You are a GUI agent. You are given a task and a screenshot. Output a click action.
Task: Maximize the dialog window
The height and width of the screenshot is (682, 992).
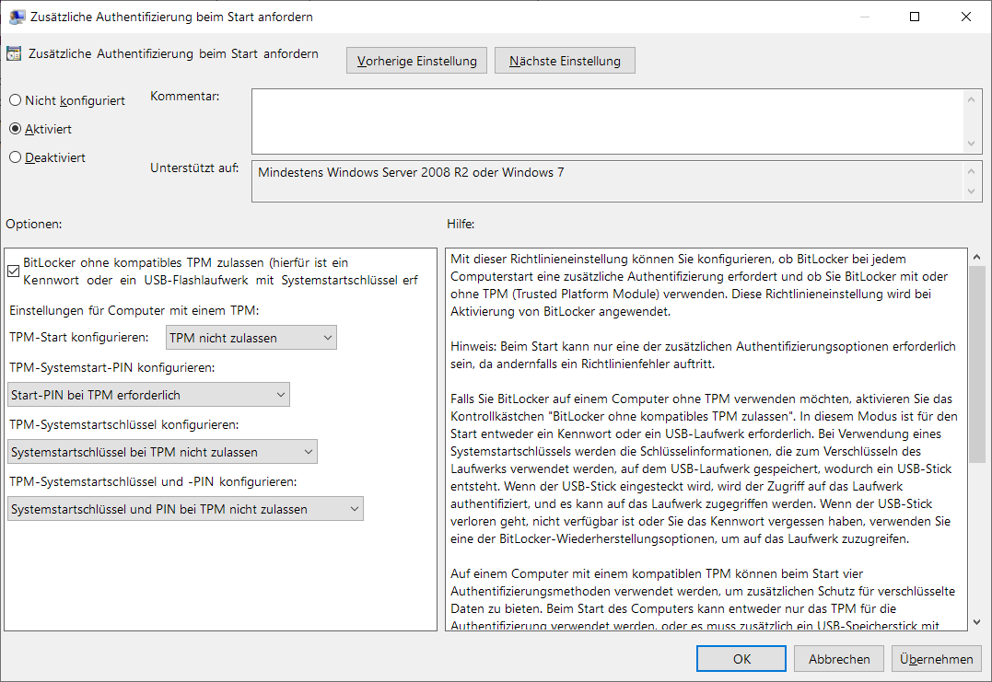(915, 17)
